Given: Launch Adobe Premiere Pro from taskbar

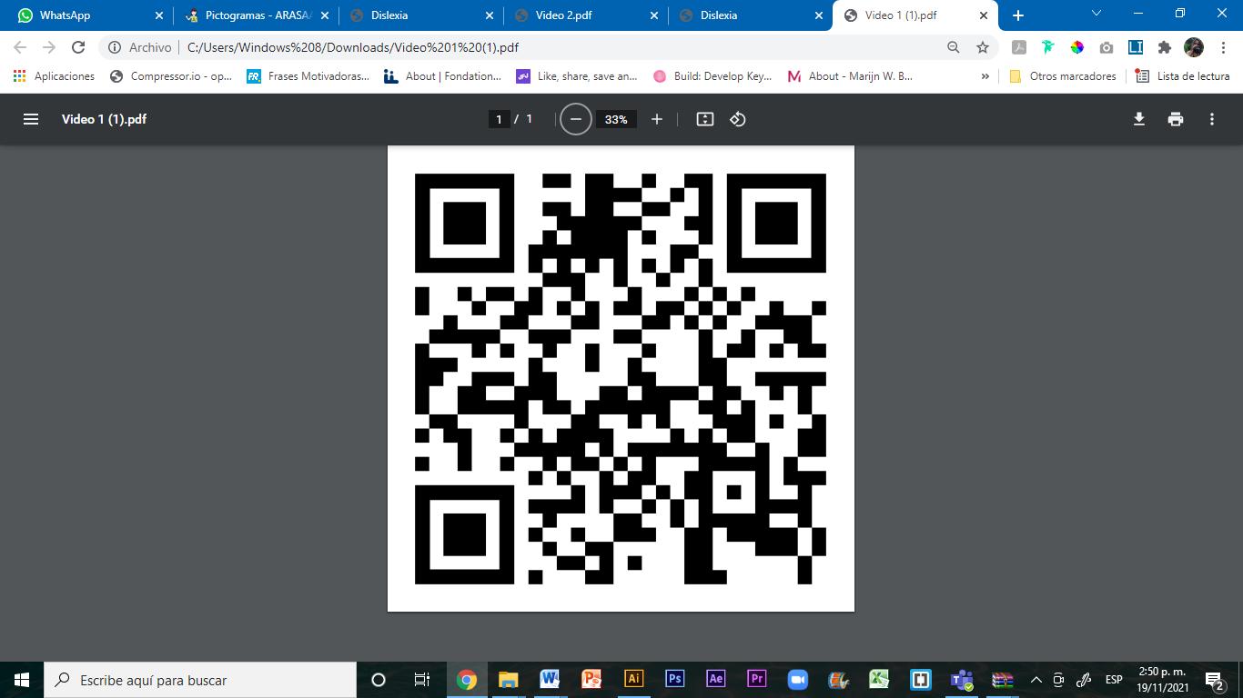Looking at the screenshot, I should point(757,679).
